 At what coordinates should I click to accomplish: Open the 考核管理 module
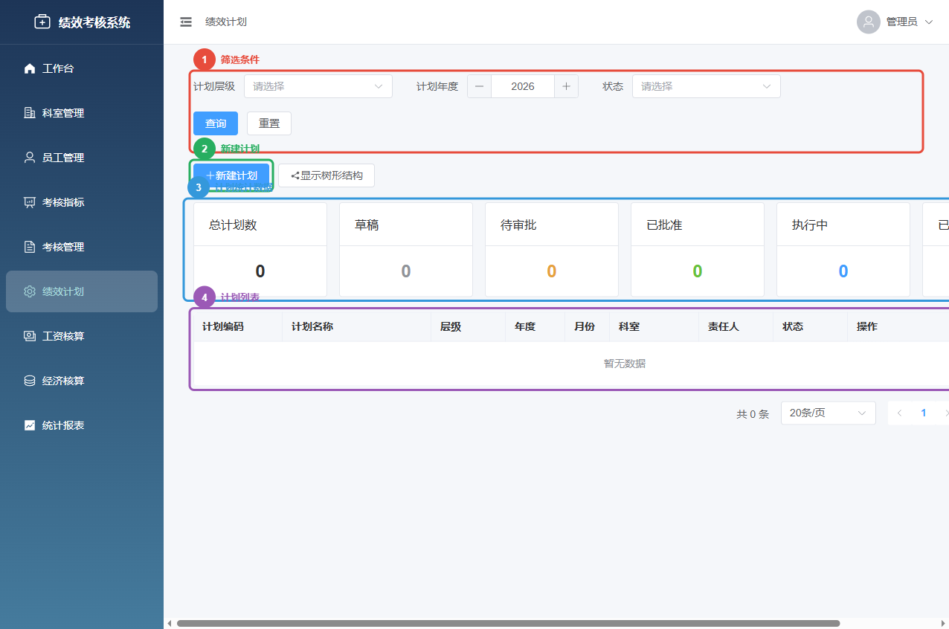coord(63,246)
